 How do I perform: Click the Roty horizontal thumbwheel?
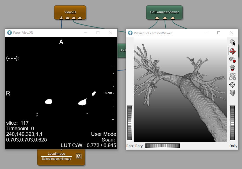[x=162, y=146]
